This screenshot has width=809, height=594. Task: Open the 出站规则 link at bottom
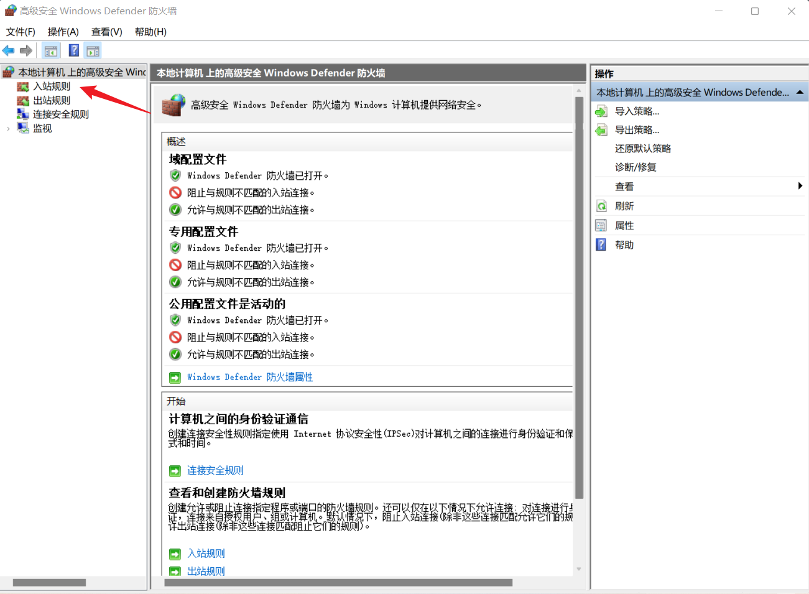[x=206, y=571]
